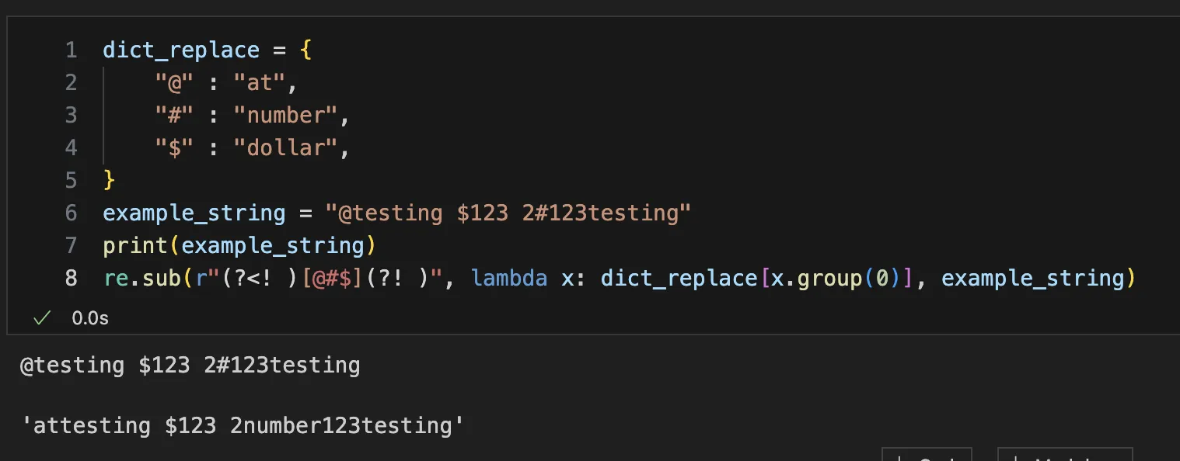Click the 0.0s execution time label
This screenshot has width=1180, height=461.
pos(90,318)
